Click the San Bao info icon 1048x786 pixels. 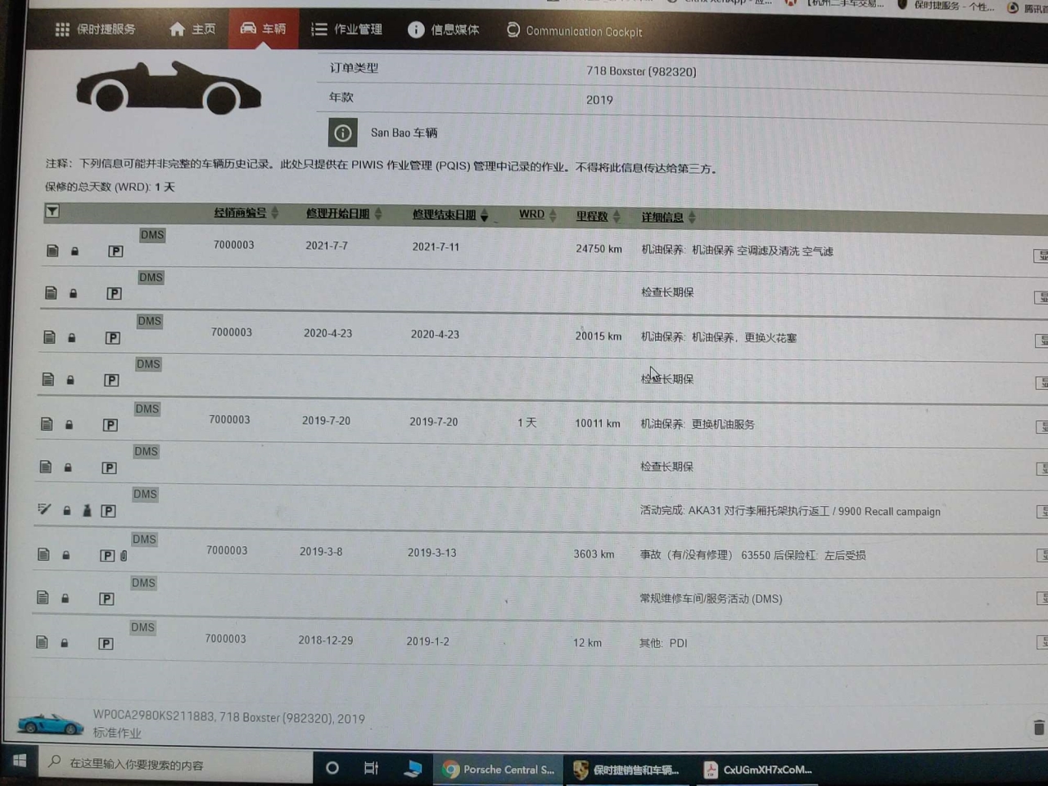point(343,133)
